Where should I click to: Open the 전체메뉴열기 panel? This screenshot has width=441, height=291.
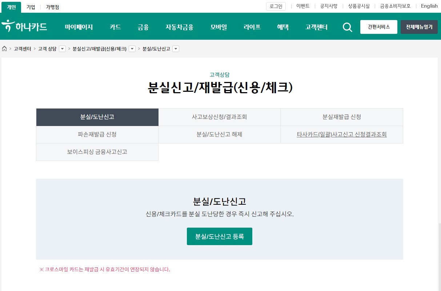tap(419, 27)
